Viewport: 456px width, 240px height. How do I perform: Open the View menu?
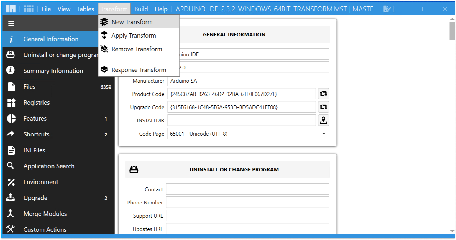[64, 9]
